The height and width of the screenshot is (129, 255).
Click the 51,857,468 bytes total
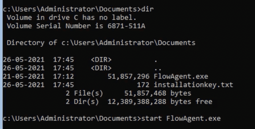click(158, 93)
